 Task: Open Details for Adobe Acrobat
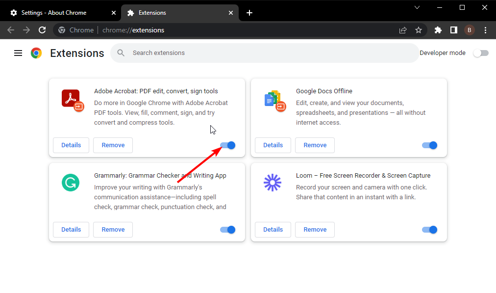click(71, 145)
